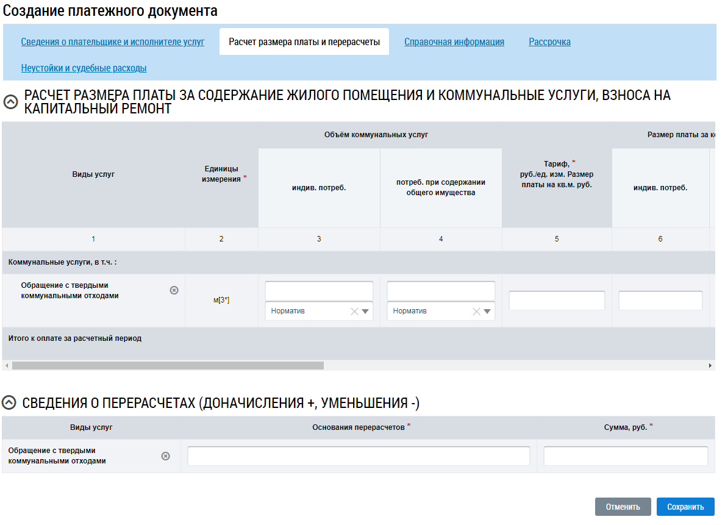This screenshot has width=725, height=525.
Task: Clear Норматив selection in individual consumption column
Action: click(x=354, y=312)
